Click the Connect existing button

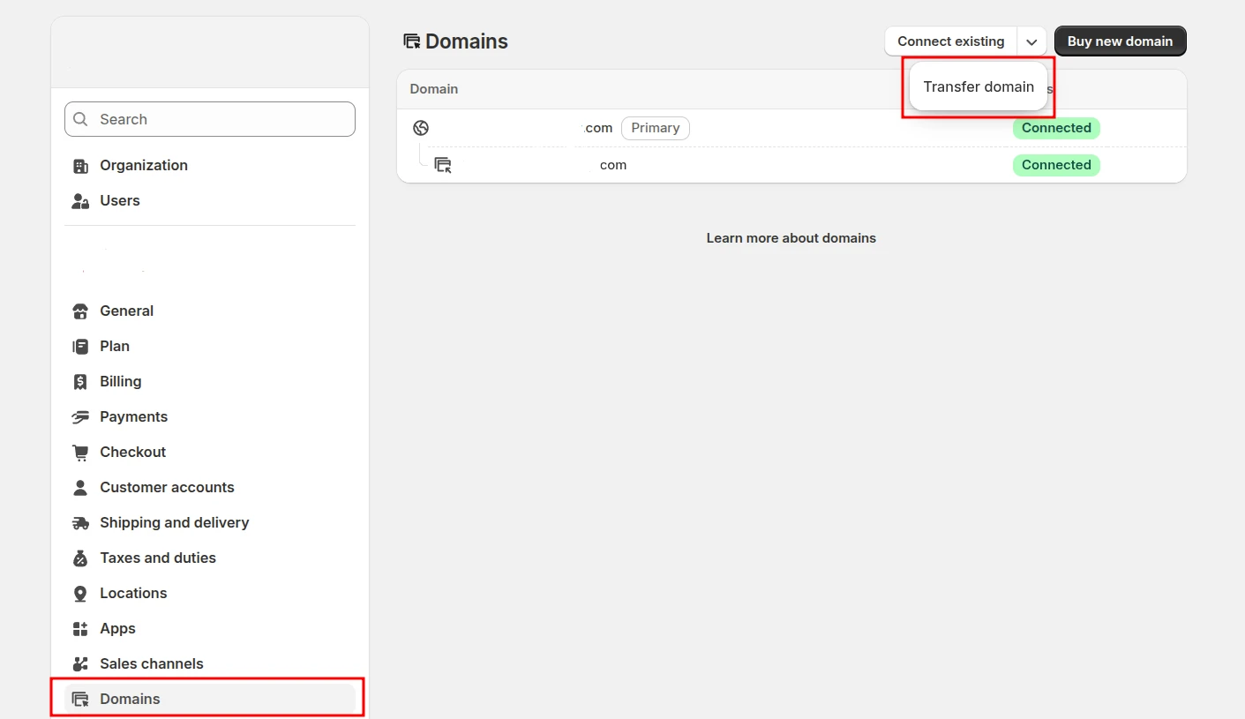[x=951, y=41]
